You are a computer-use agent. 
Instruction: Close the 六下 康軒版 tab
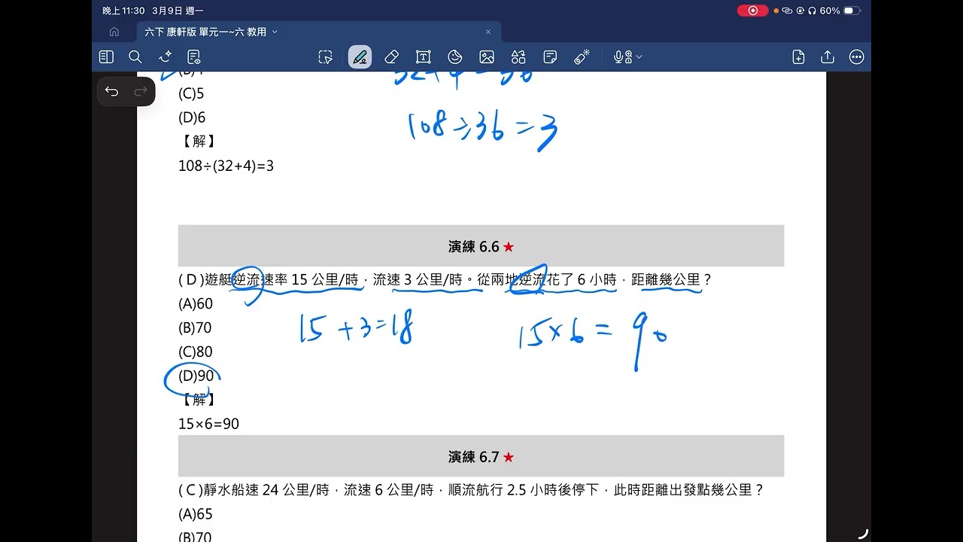pos(488,32)
